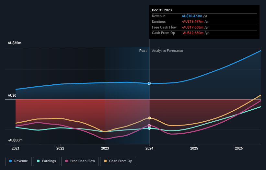
Task: Click the orange Cash From Op marker at 2024
Action: tap(149, 118)
